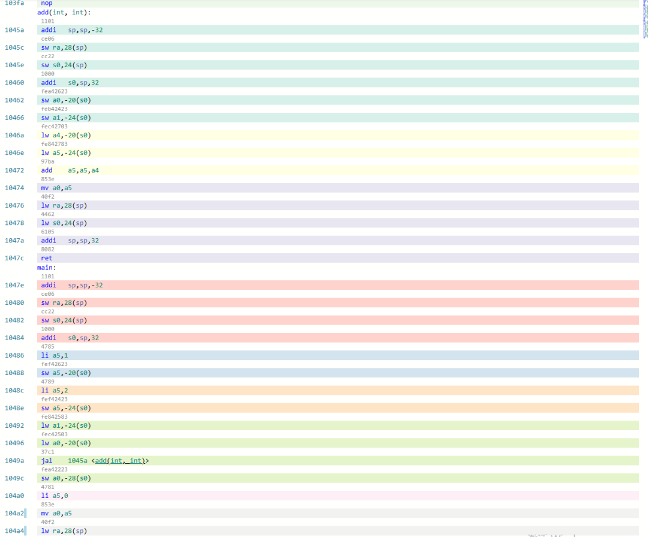Click opcode bytes 4781
This screenshot has width=648, height=537.
click(47, 487)
